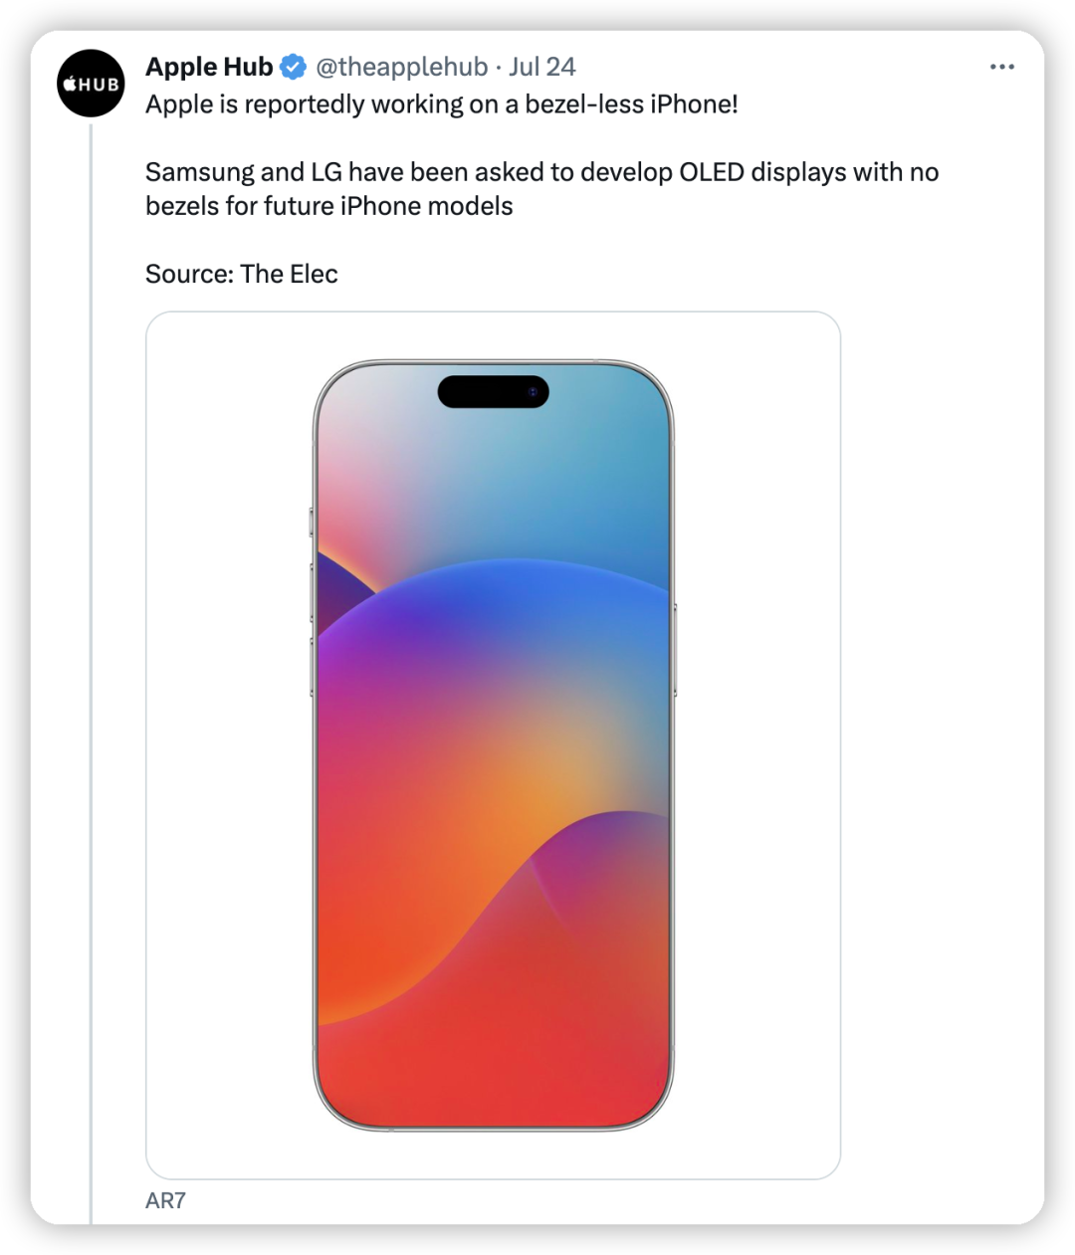Viewport: 1075px width, 1255px height.
Task: Click the blue verified badge
Action: click(x=293, y=68)
